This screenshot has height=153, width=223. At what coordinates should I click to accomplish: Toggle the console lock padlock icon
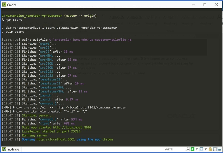[210, 149]
